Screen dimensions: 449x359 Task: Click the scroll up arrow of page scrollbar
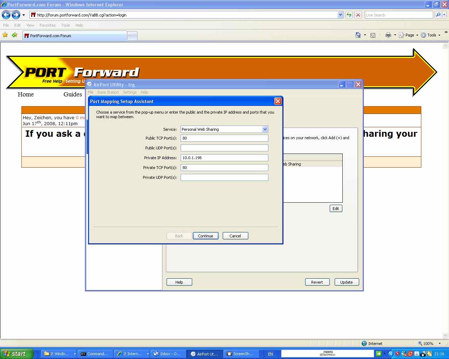[445, 46]
